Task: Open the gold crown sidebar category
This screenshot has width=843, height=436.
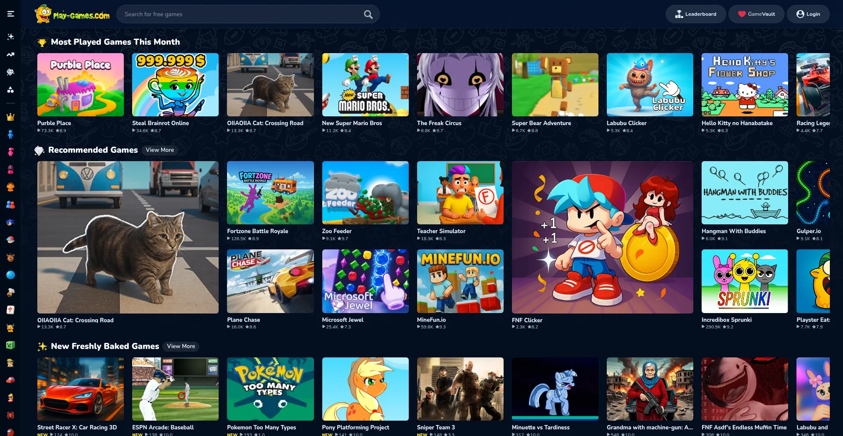Action: coord(11,117)
